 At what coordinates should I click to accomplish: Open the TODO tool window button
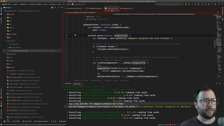pos(16,121)
